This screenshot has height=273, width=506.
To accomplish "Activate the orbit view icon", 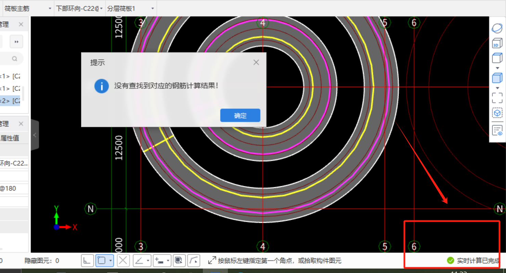I will pyautogui.click(x=497, y=28).
